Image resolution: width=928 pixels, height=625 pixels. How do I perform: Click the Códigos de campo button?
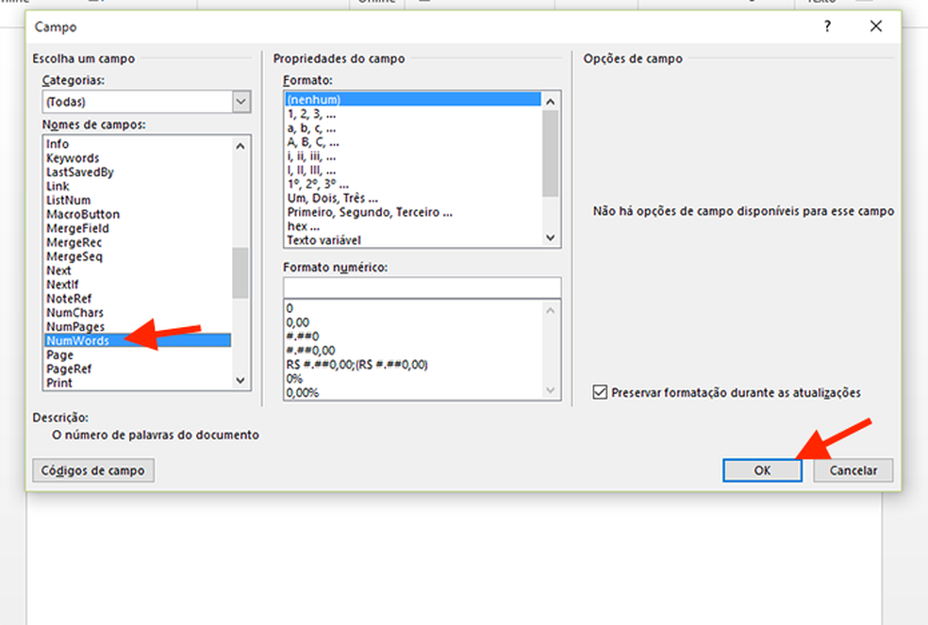tap(93, 470)
